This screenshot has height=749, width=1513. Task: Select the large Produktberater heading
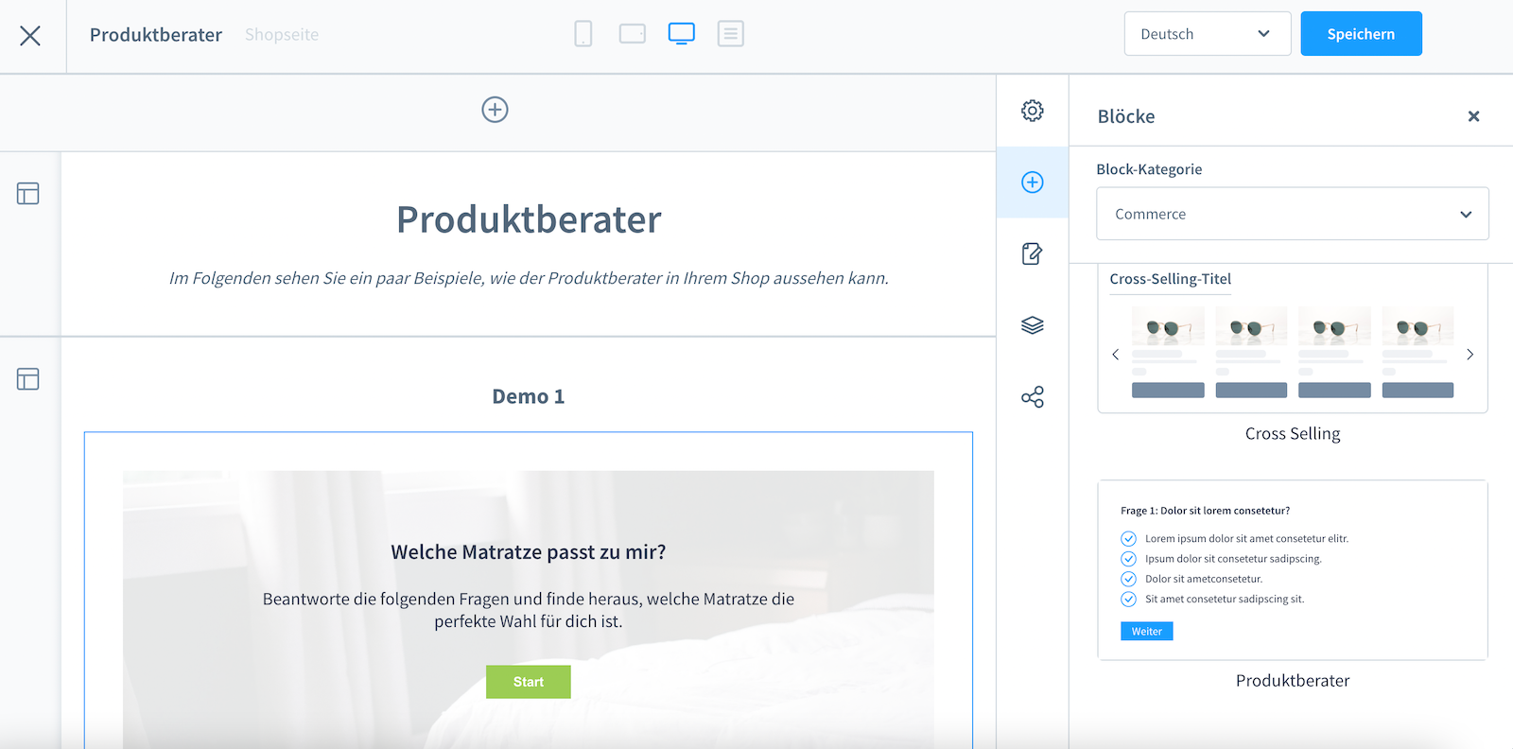click(529, 219)
